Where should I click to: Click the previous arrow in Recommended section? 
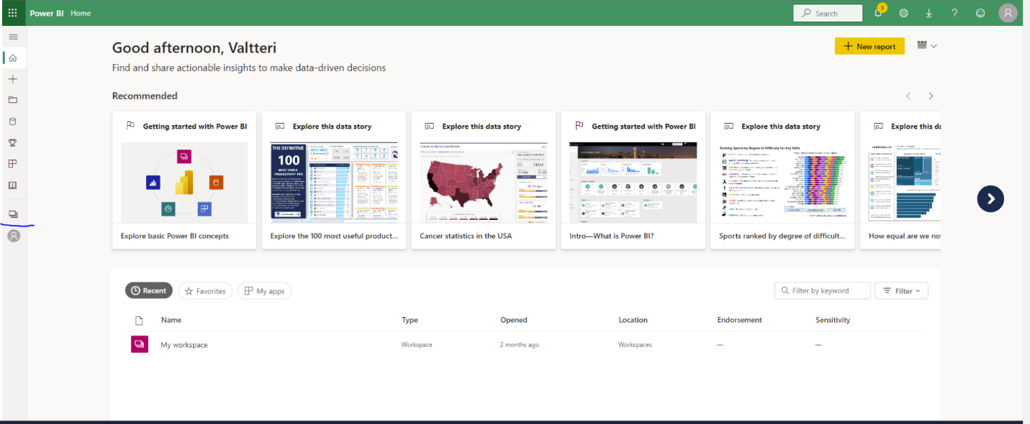pos(908,96)
